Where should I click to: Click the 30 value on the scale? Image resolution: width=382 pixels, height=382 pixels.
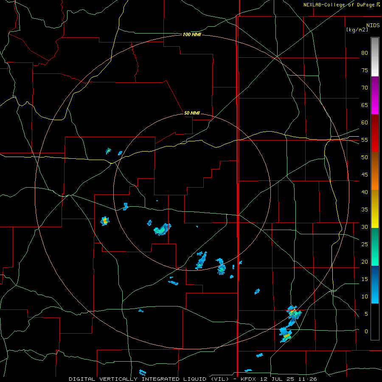pyautogui.click(x=365, y=227)
